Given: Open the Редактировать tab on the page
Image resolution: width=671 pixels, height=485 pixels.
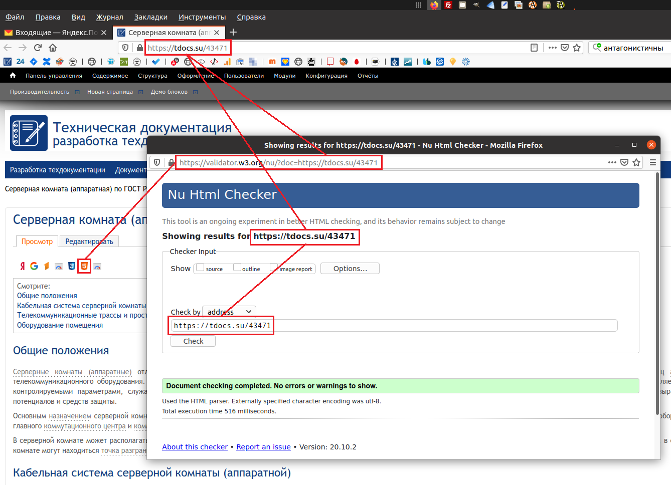Looking at the screenshot, I should tap(89, 241).
